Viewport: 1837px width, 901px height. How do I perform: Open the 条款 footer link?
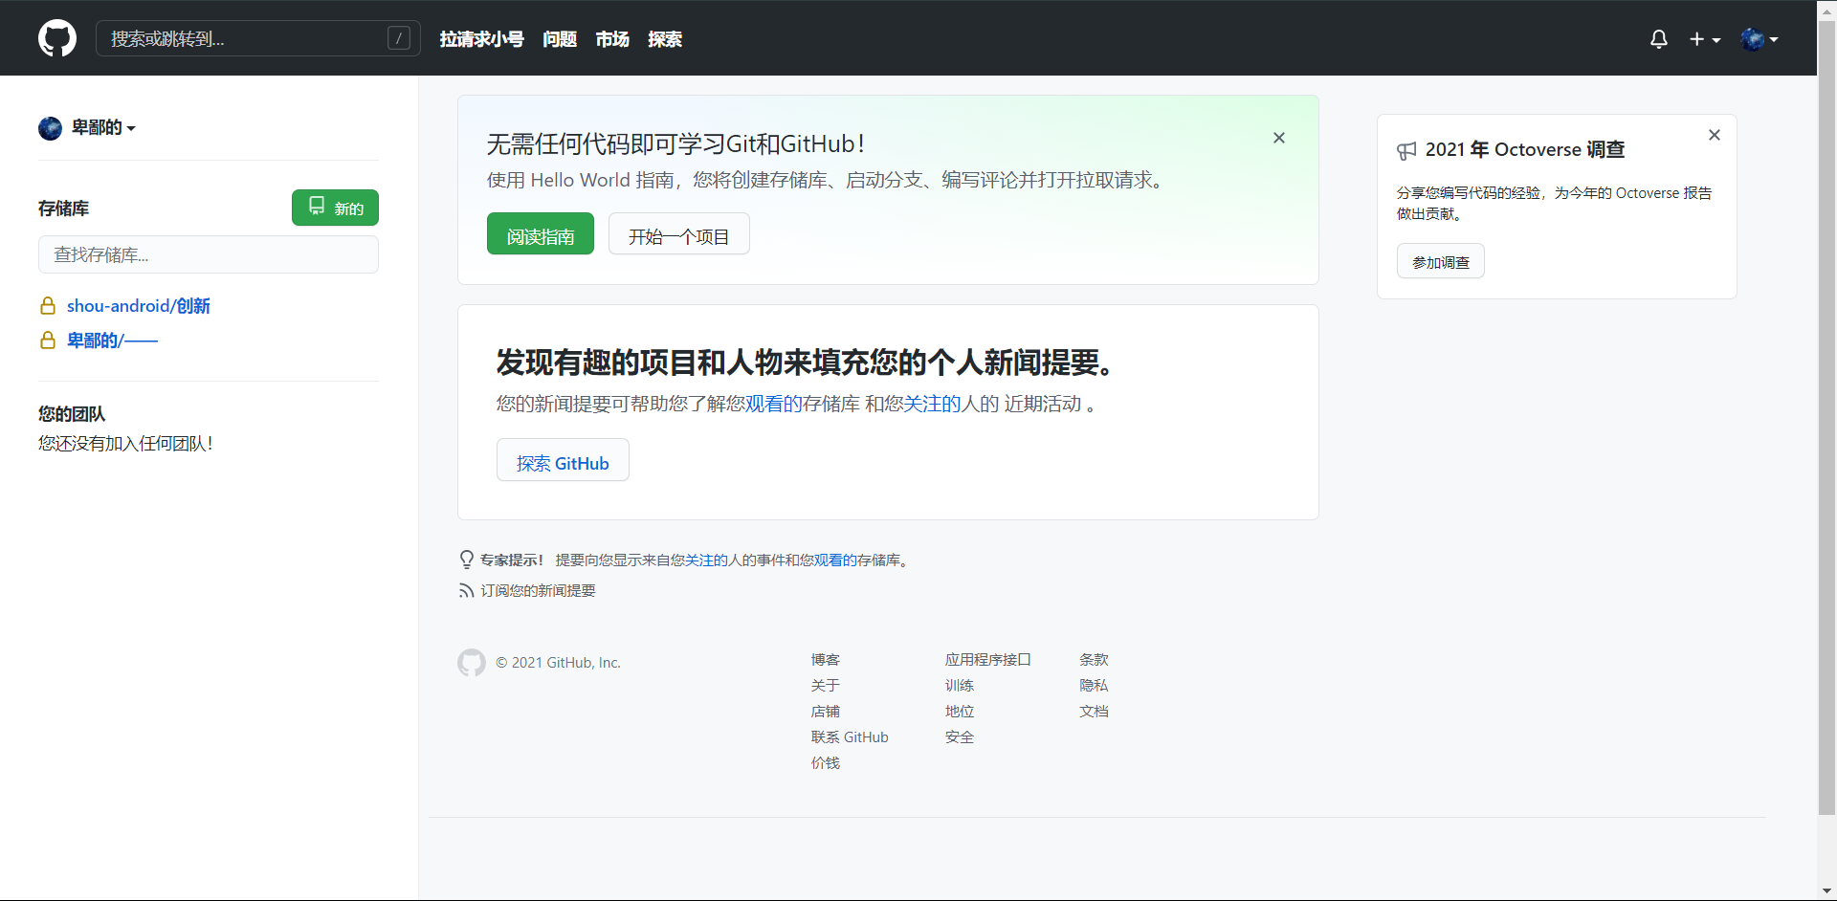point(1094,660)
